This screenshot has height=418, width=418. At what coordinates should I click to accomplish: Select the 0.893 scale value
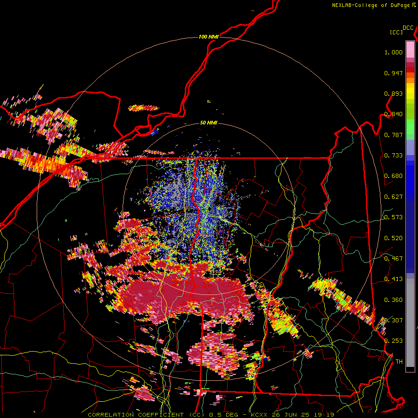tap(393, 93)
